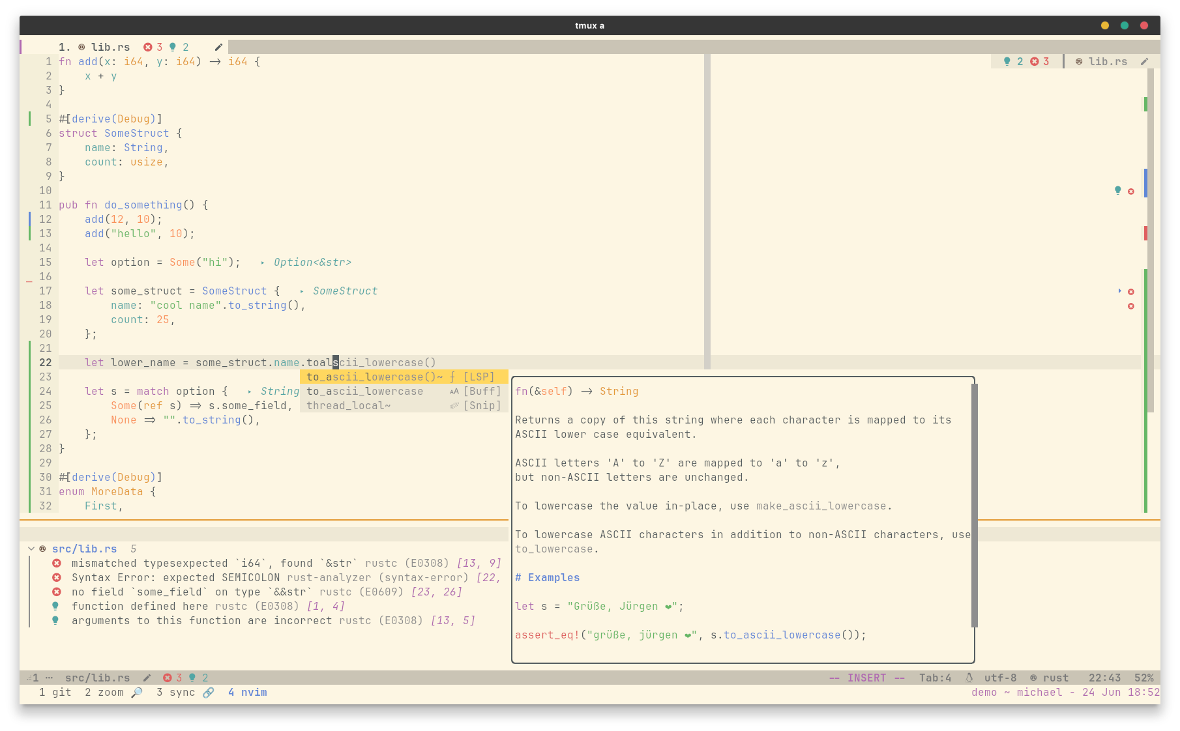Click the right pane's vertical scrollbar
This screenshot has height=731, width=1180.
[x=1150, y=240]
